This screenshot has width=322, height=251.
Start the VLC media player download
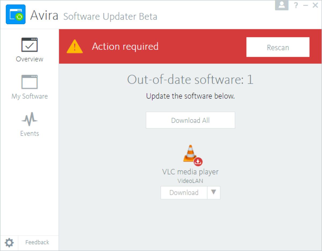184,193
